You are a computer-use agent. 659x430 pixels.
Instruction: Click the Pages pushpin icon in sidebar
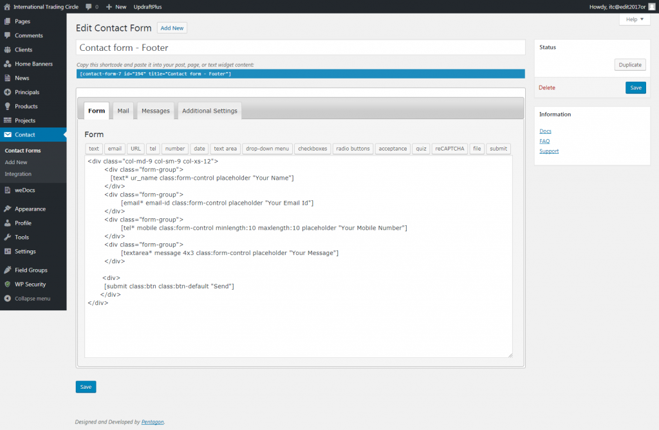(x=8, y=21)
